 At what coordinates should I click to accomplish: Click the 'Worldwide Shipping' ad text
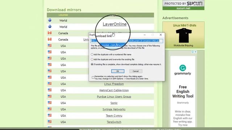(183, 45)
